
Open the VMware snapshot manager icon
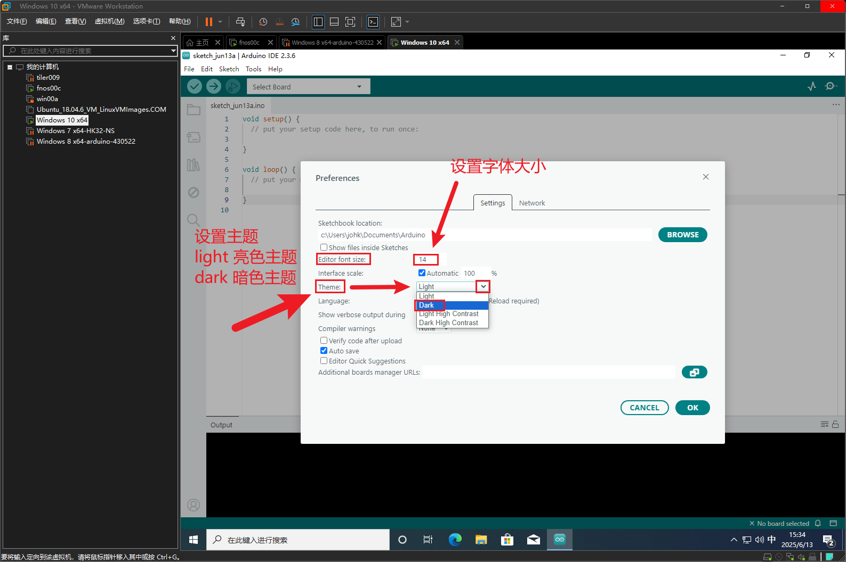[x=295, y=22]
